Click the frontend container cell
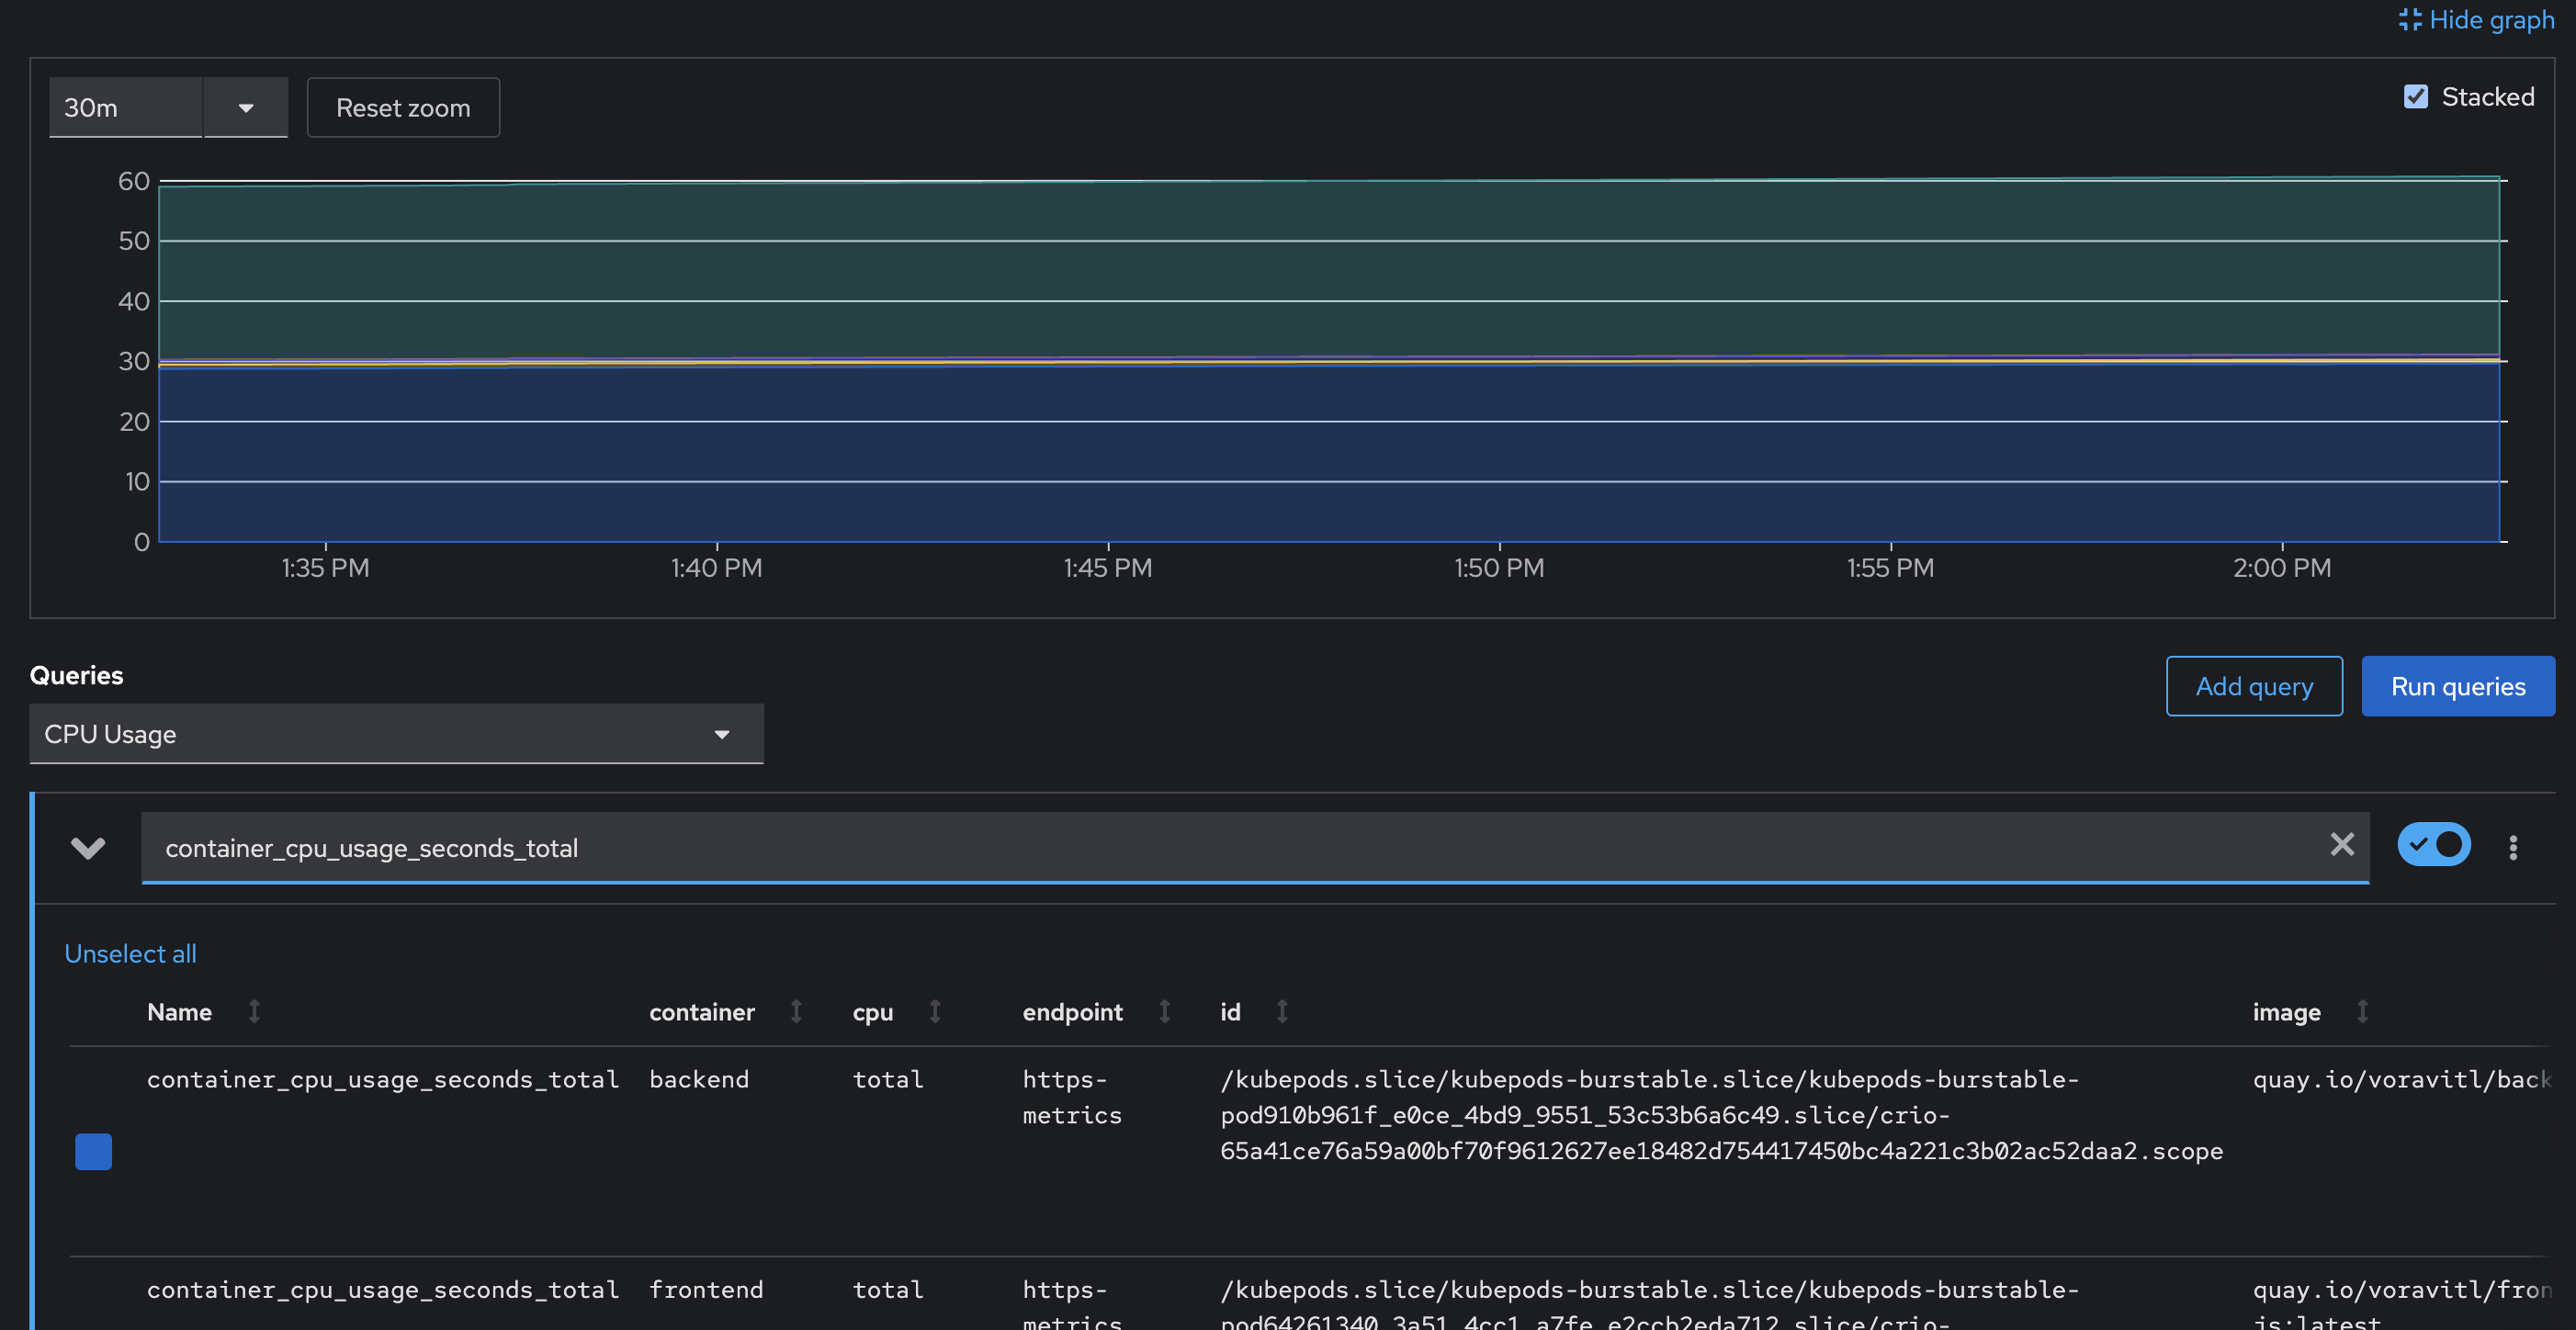2576x1330 pixels. point(706,1290)
